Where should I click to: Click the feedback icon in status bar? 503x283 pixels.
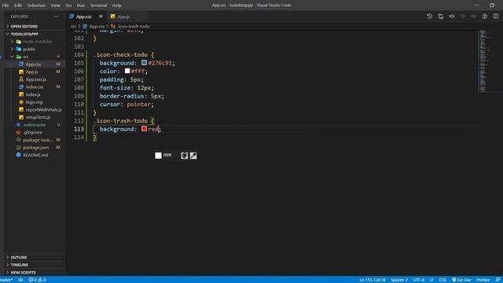point(497,280)
